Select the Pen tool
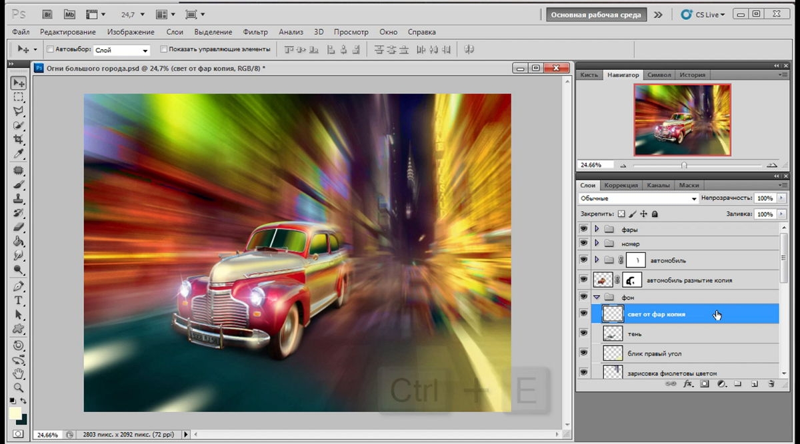The image size is (800, 444). pos(19,286)
